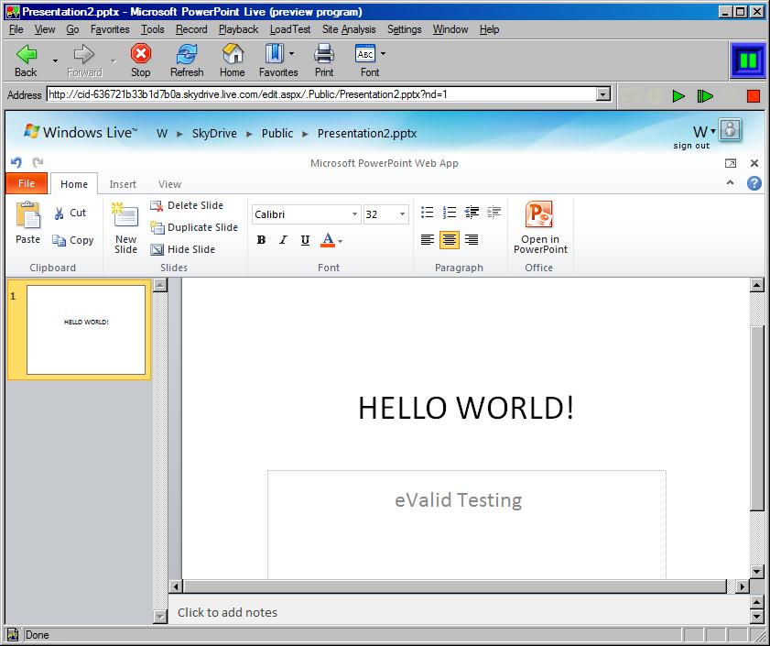Click the horizontal scrollbar under the slide
The width and height of the screenshot is (770, 646).
pos(455,586)
